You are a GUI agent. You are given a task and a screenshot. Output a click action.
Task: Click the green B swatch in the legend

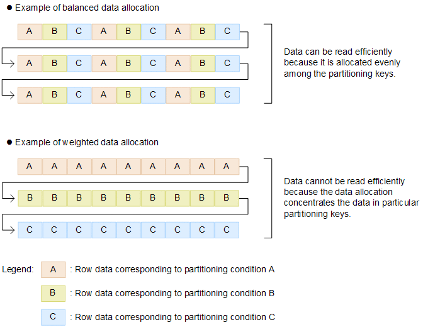coord(54,293)
